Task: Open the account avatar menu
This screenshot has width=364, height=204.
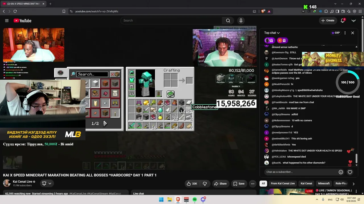Action: click(354, 20)
